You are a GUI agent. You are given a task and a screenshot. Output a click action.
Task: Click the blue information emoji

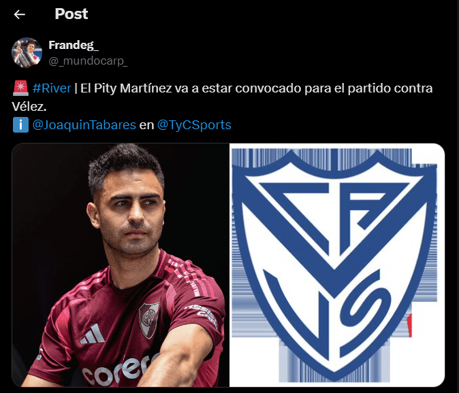point(20,124)
